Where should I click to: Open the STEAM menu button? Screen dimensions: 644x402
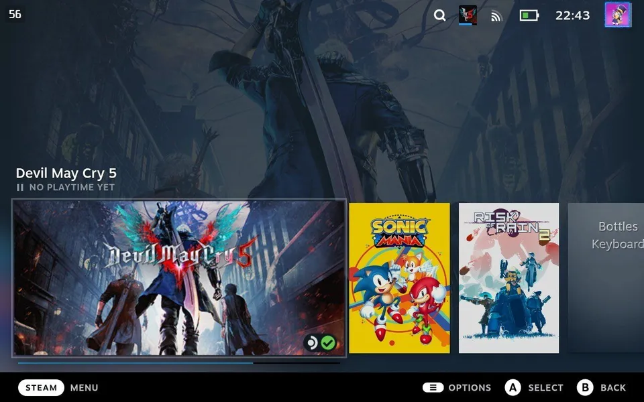click(x=41, y=388)
